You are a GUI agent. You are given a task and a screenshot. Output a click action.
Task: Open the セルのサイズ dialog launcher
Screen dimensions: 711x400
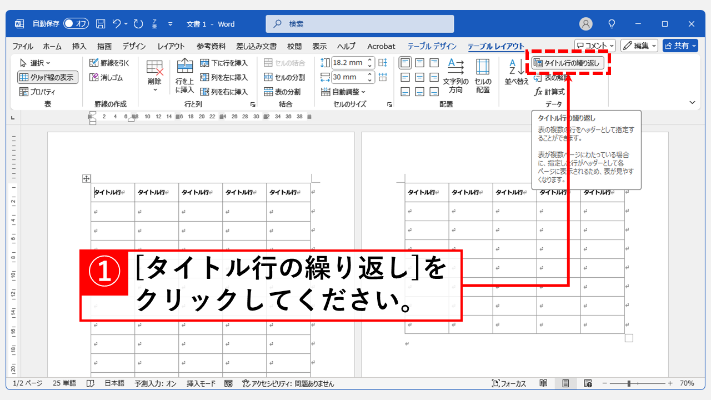tap(390, 104)
